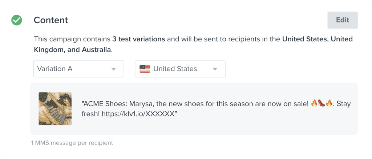Viewport: 372px width, 159px height.
Task: Click the 1 MMS message per recipient note
Action: point(72,143)
